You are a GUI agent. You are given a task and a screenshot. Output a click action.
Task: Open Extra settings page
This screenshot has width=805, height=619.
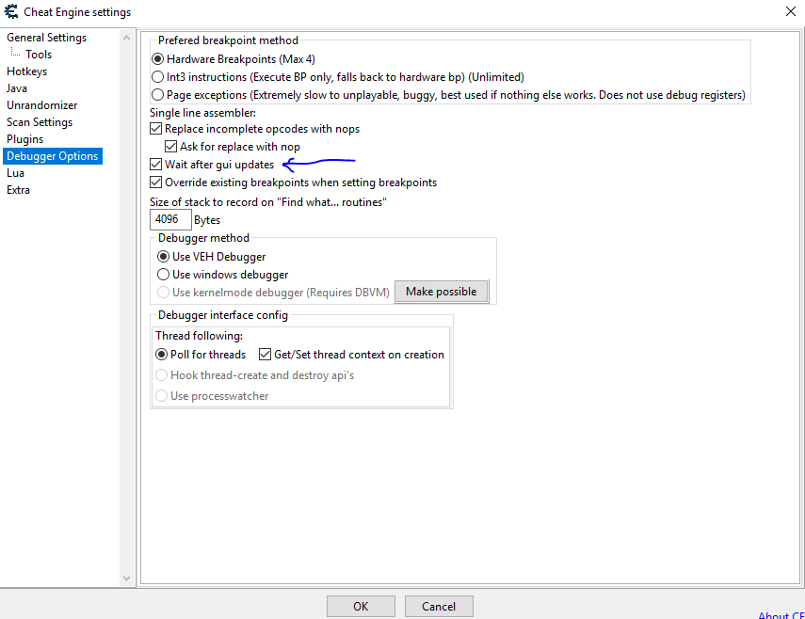click(x=18, y=190)
